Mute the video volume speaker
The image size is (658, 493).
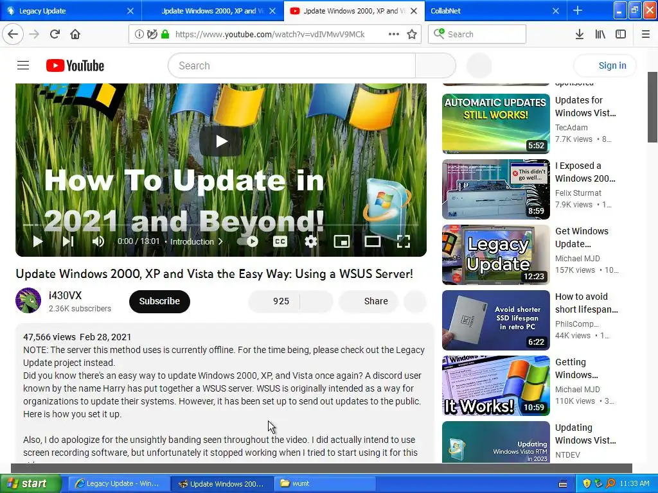98,241
